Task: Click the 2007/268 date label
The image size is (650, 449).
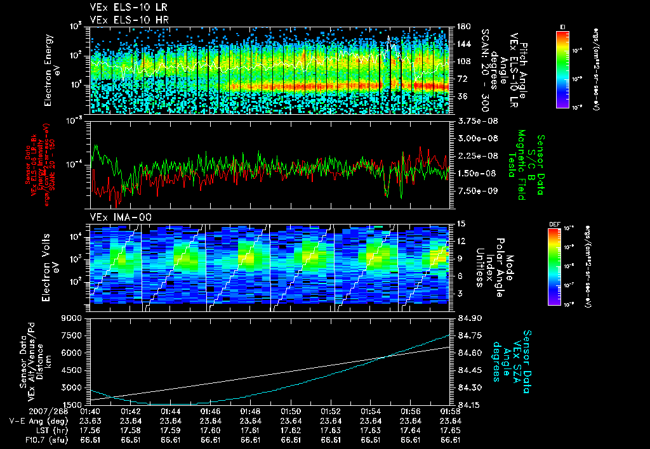Action: 48,412
